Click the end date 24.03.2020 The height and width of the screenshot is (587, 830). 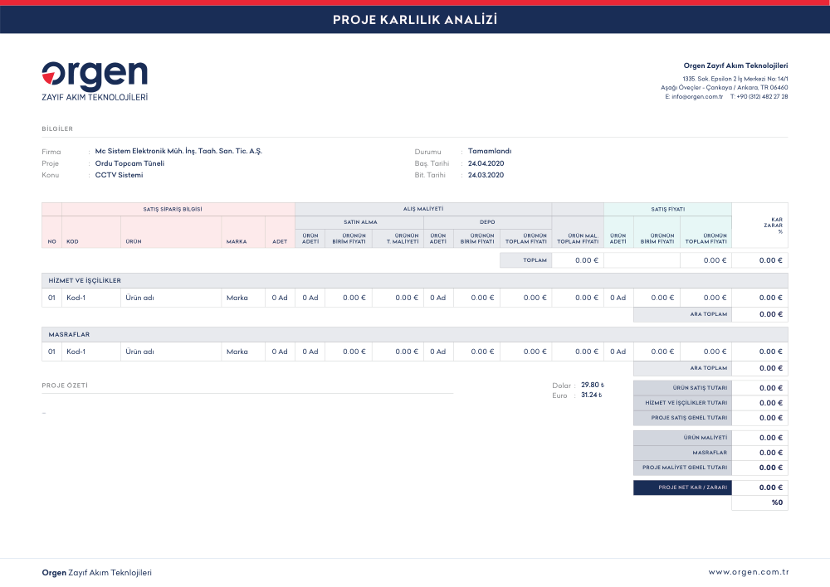click(486, 175)
